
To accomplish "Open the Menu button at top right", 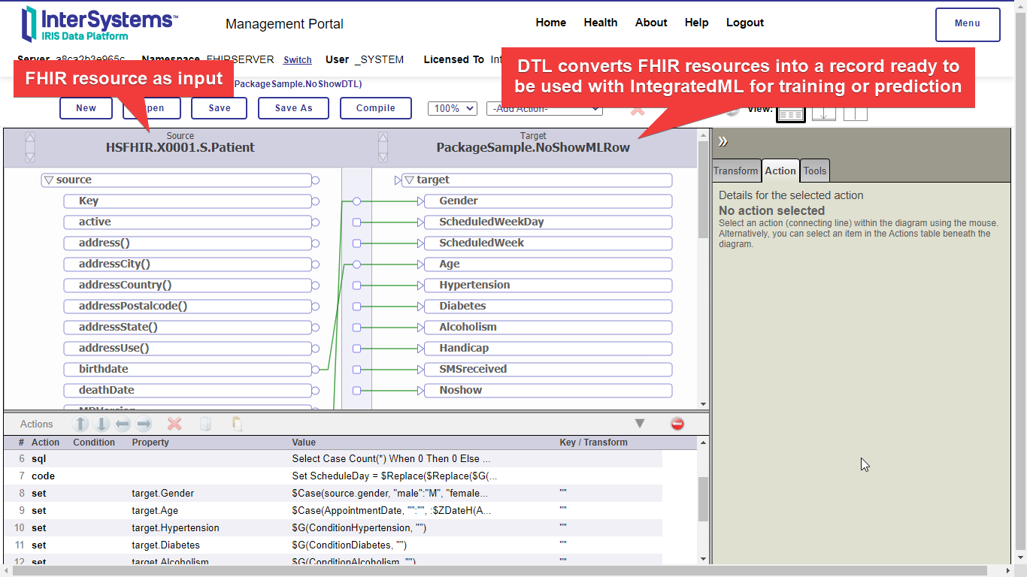I will 968,24.
